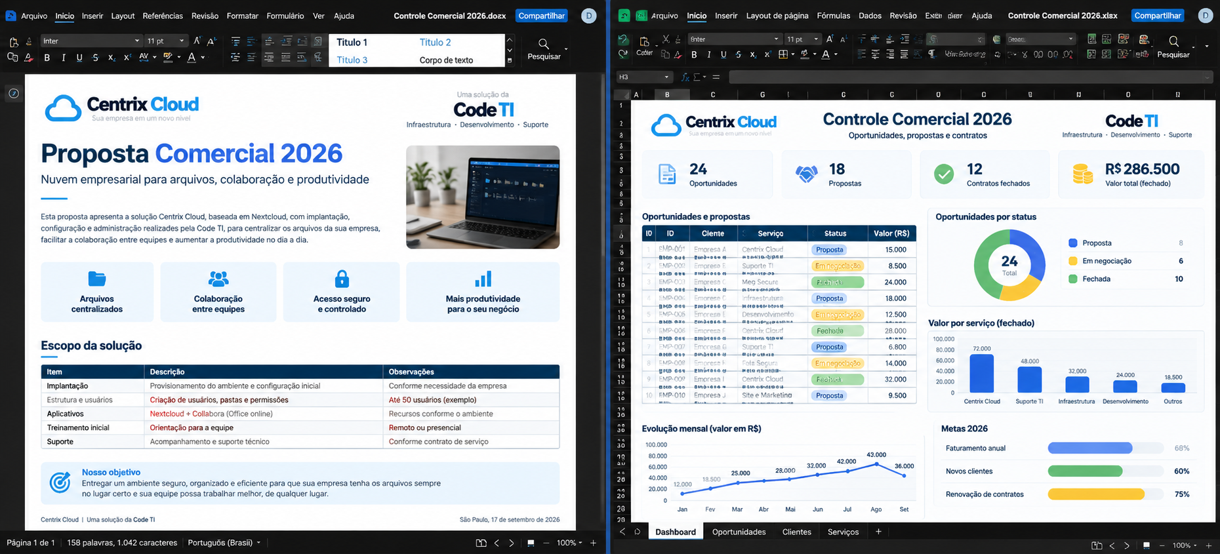Open the Português (Brasil) language dropdown
Viewport: 1220px width, 554px height.
pos(224,543)
